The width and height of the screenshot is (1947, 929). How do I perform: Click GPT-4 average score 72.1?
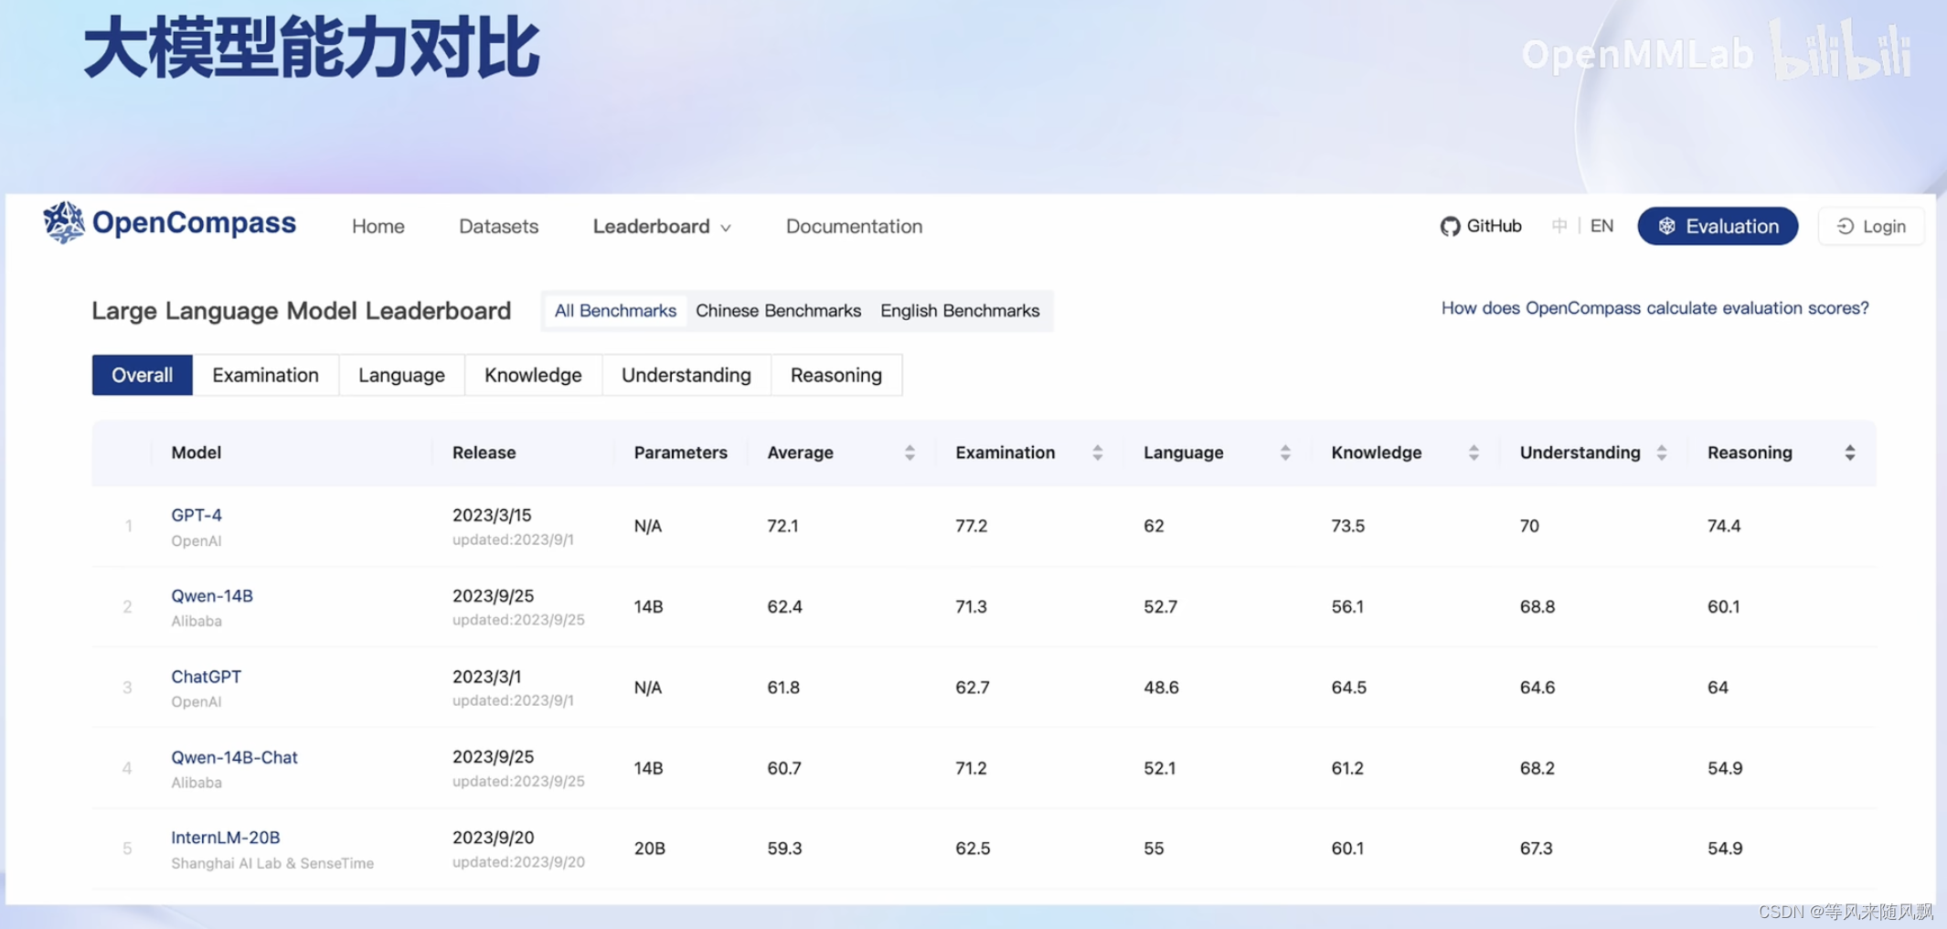[x=782, y=526]
